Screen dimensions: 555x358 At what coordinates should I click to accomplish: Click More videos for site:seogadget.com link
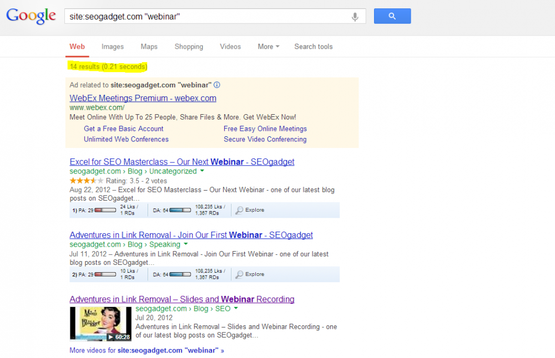coord(147,350)
